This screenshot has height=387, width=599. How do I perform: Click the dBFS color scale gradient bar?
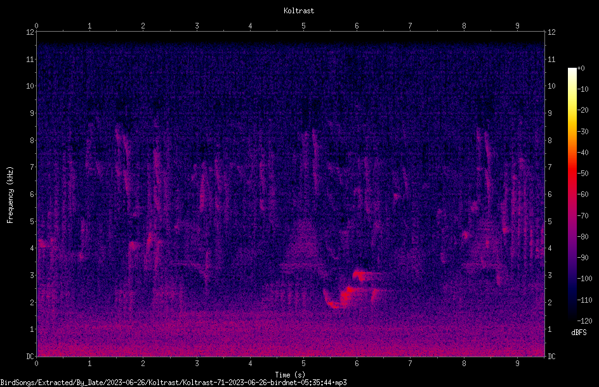[572, 194]
